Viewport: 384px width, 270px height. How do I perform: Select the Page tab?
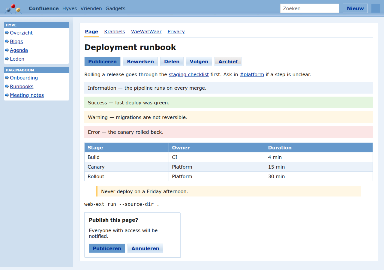(x=91, y=32)
